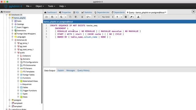Screen dimensions: 196x110
Task: Open the Object menu
Action: click(x=40, y=6)
